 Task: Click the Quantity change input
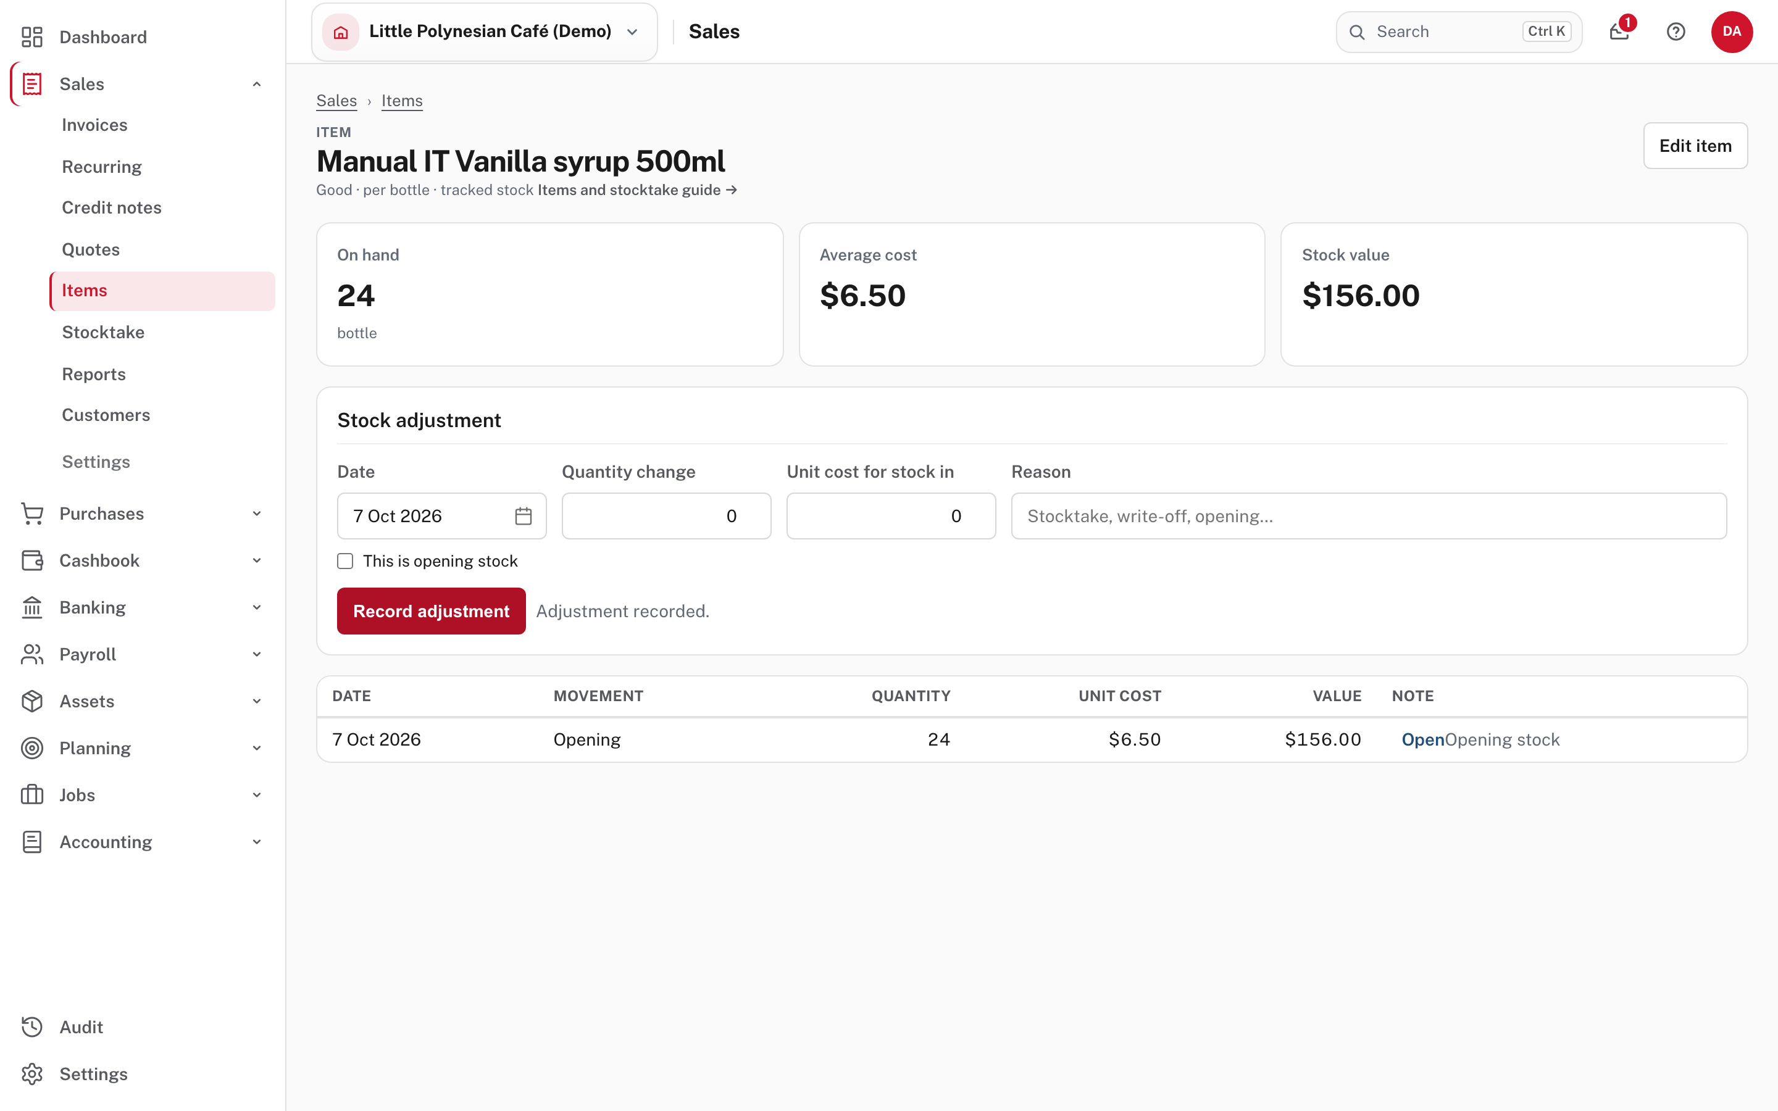coord(666,516)
